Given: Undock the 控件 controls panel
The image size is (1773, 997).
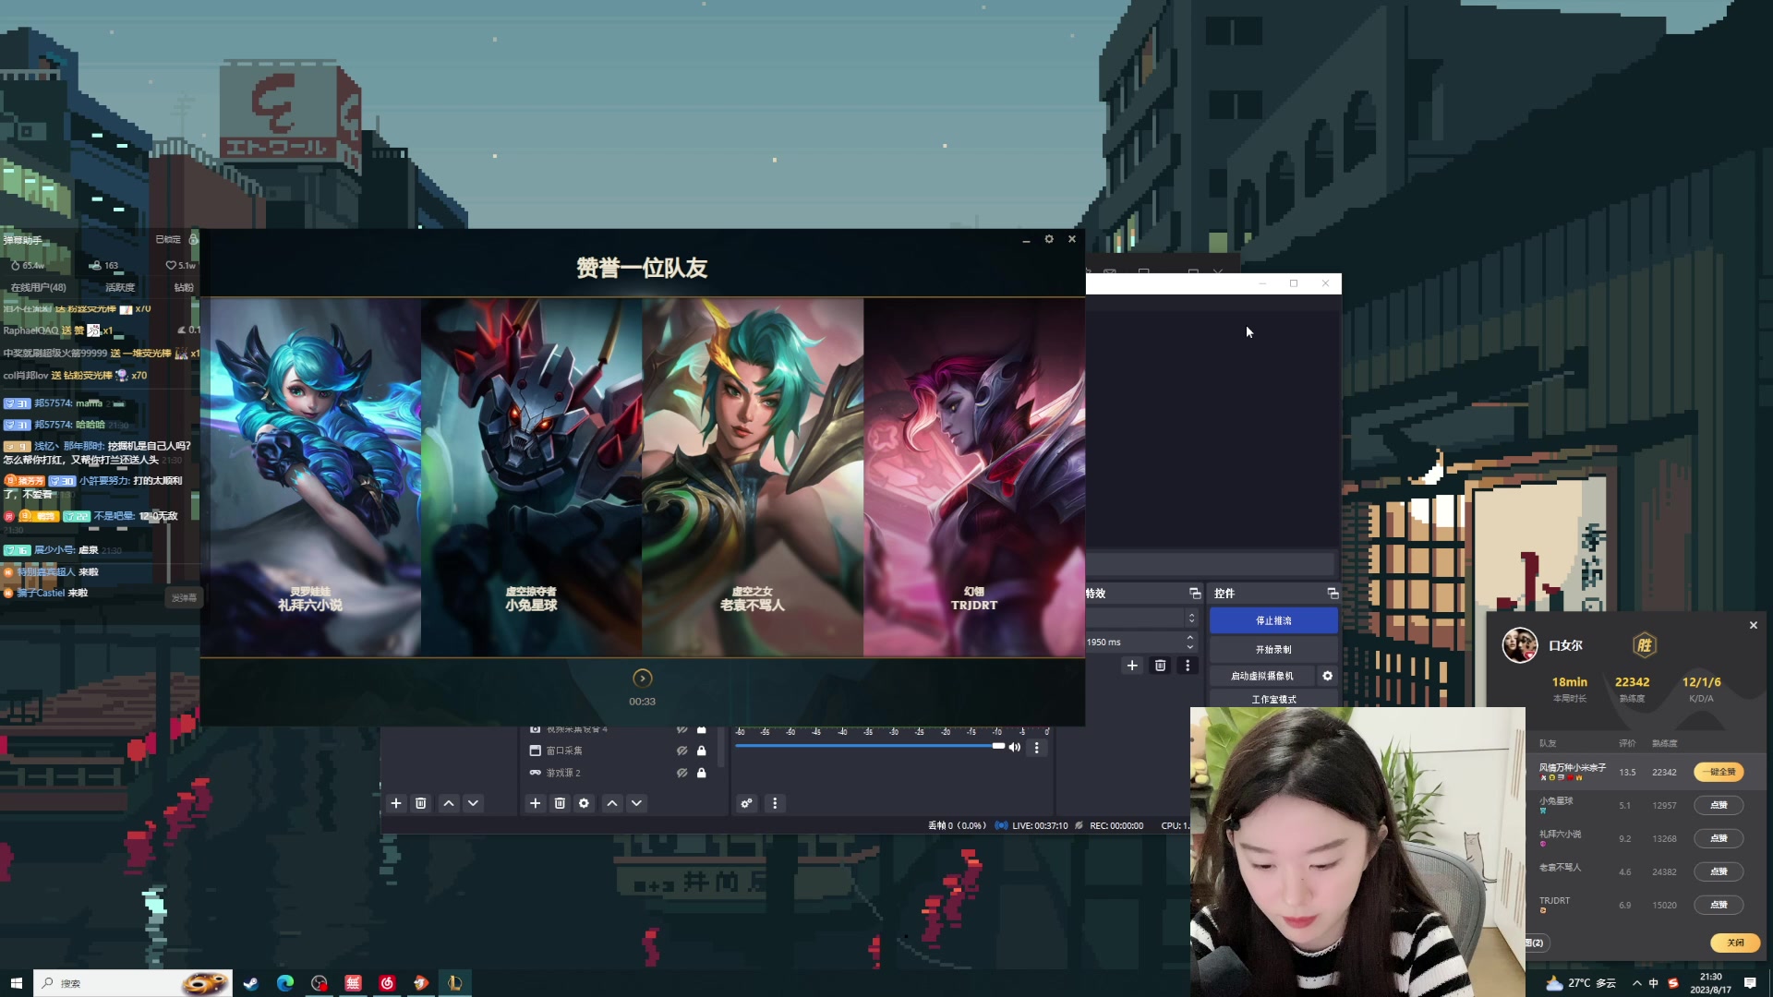Looking at the screenshot, I should pyautogui.click(x=1333, y=593).
